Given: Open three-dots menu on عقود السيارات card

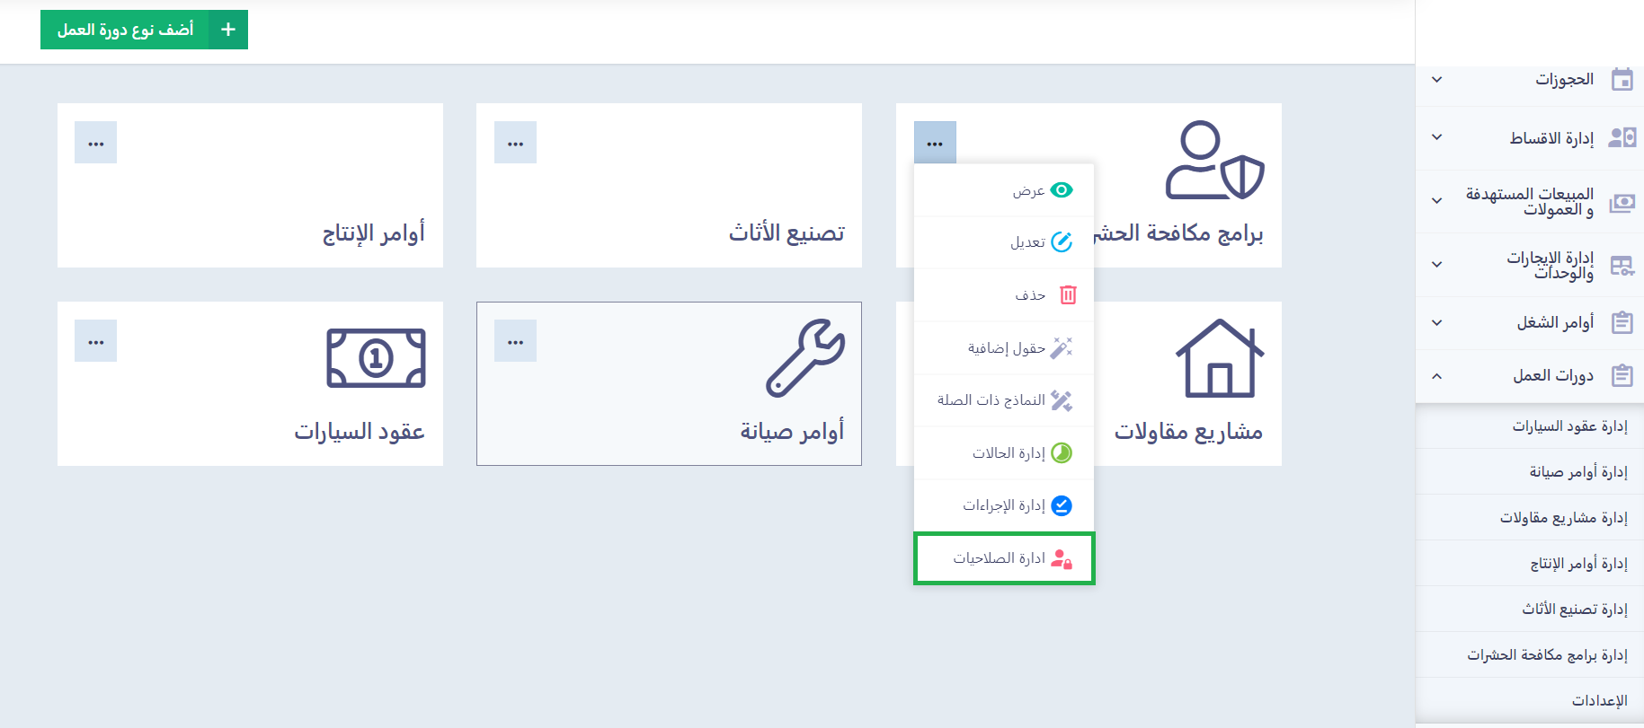Looking at the screenshot, I should [96, 341].
